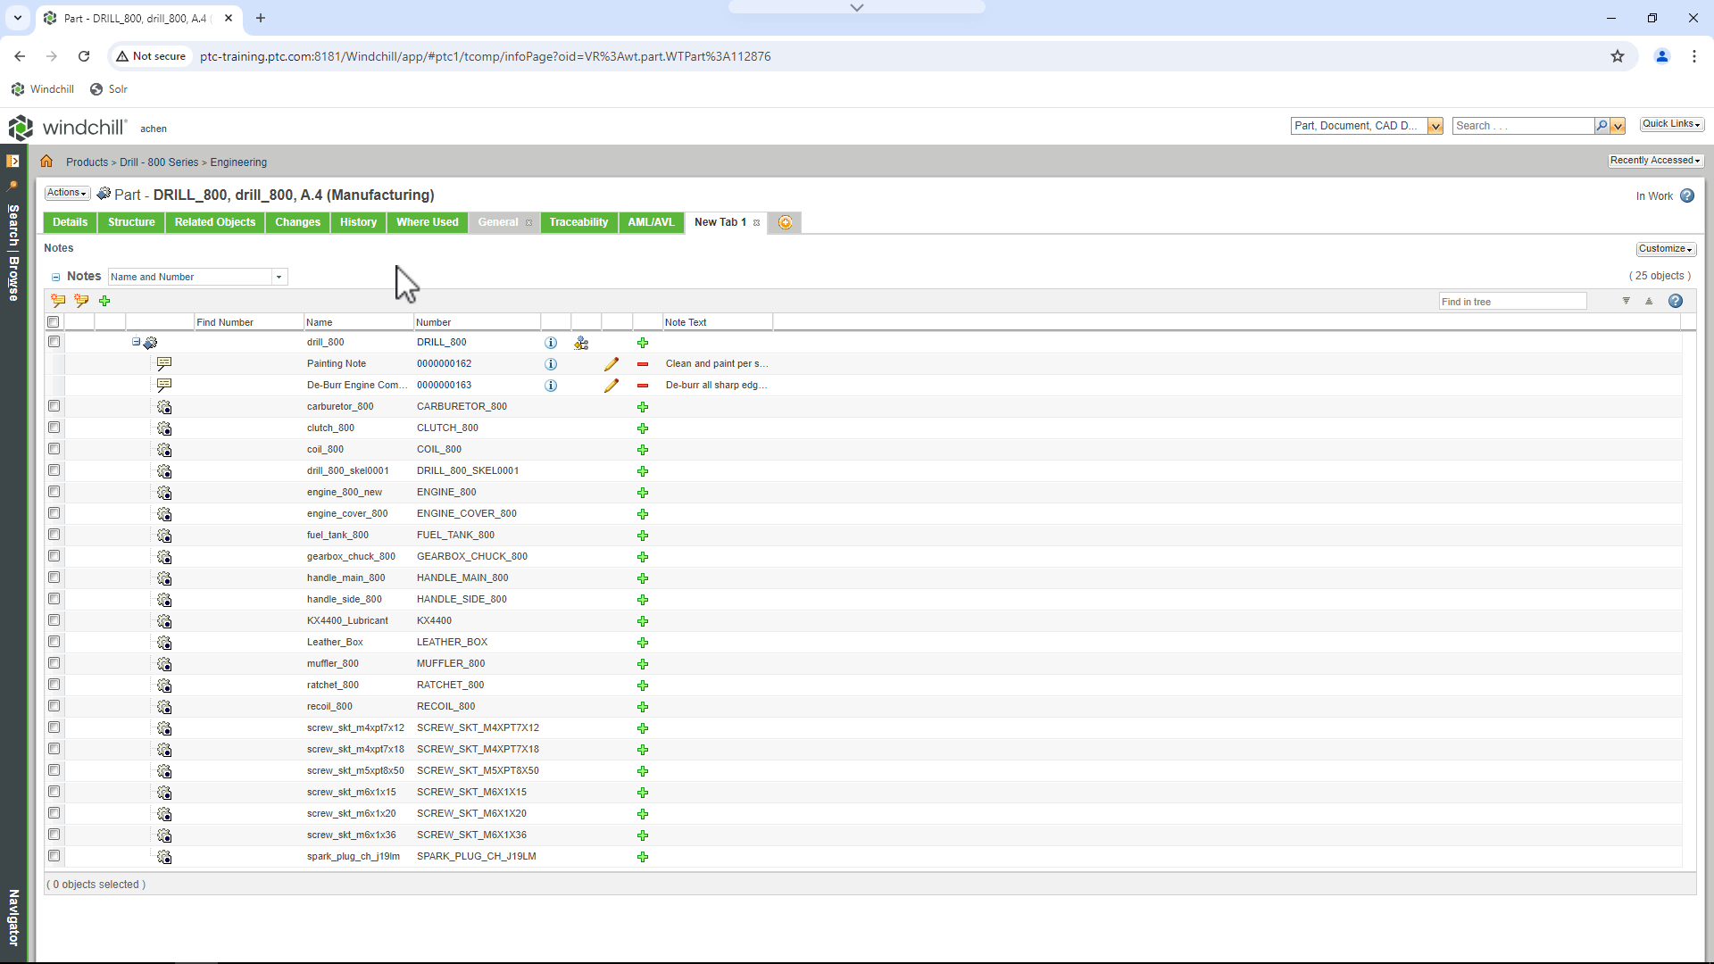Image resolution: width=1714 pixels, height=964 pixels.
Task: Open the Actions dropdown menu
Action: pyautogui.click(x=67, y=193)
